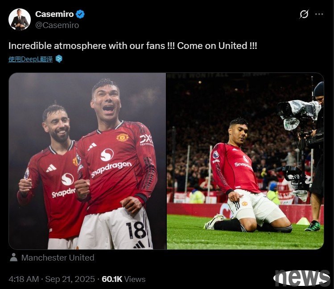Click the news watermark logo

pyautogui.click(x=302, y=278)
